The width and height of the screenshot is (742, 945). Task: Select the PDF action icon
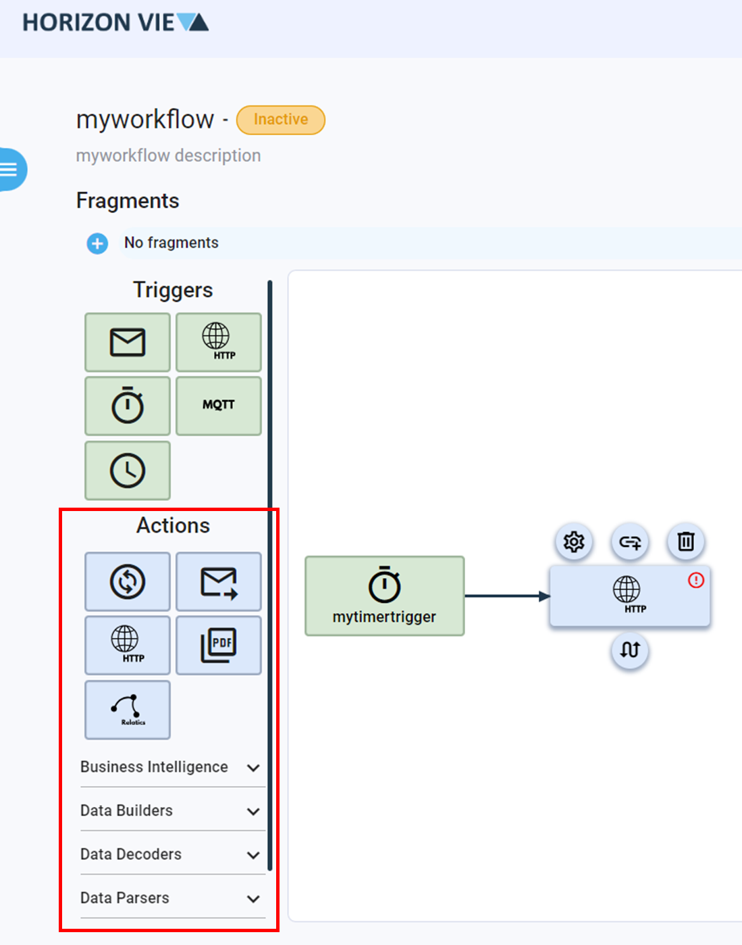pos(218,645)
